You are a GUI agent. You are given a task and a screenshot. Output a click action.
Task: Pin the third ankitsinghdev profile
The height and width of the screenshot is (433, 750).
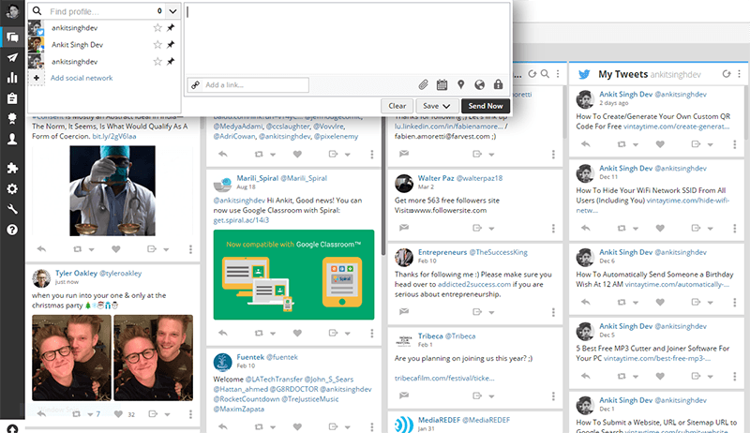pyautogui.click(x=171, y=61)
